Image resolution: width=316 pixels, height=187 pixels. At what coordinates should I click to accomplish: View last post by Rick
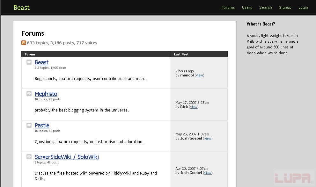point(194,107)
